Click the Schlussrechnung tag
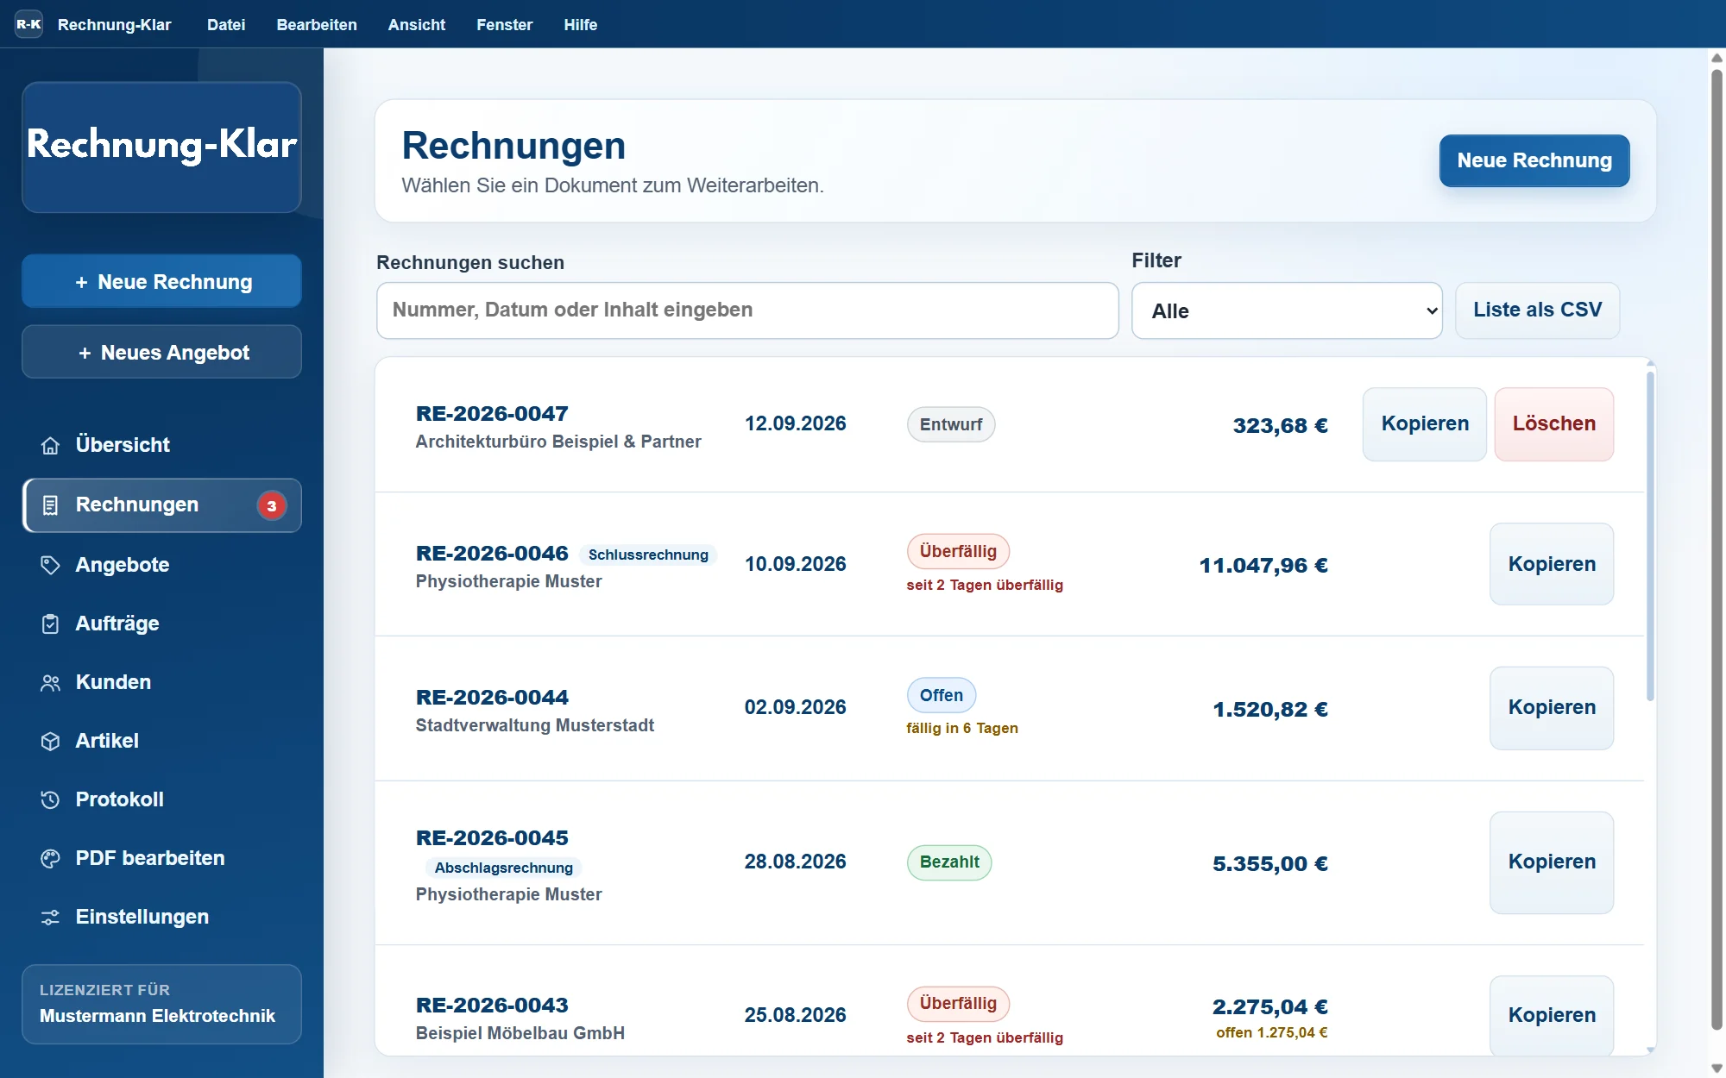 [x=648, y=555]
